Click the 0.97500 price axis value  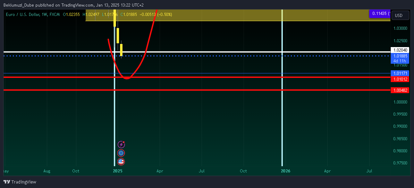(399, 163)
